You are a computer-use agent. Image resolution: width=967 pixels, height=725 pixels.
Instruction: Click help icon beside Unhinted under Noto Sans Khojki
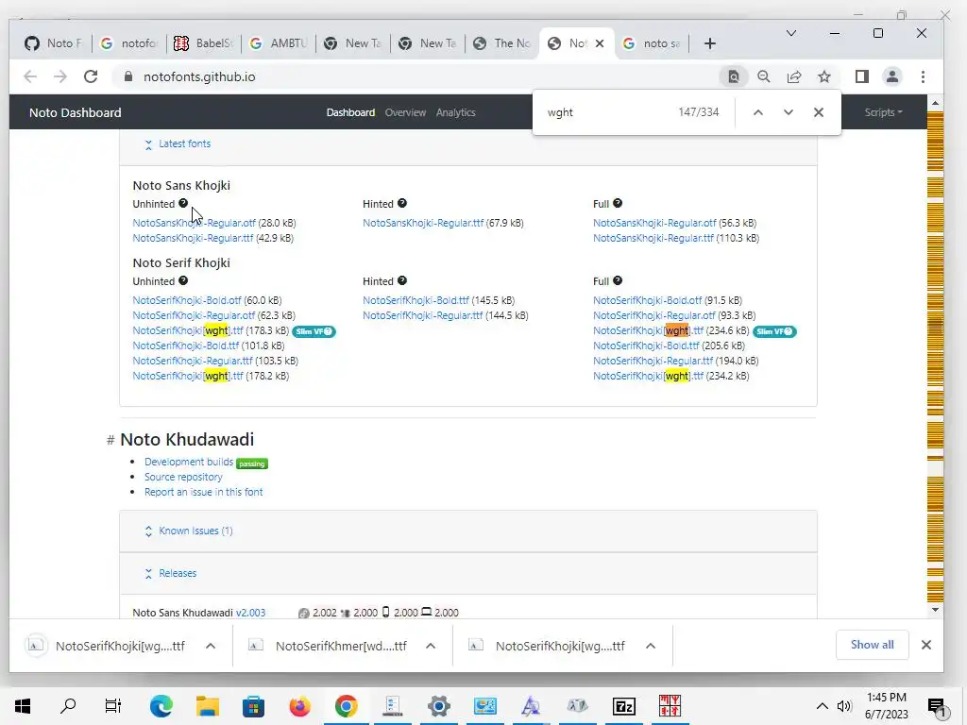coord(183,203)
